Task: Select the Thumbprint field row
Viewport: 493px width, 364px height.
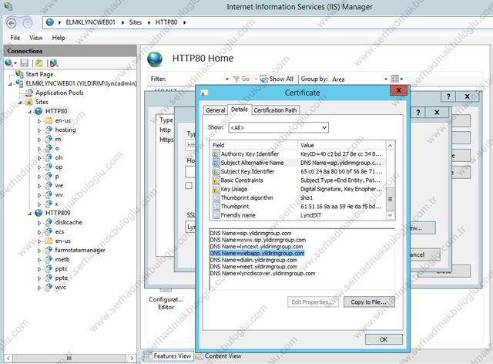Action: pos(297,207)
